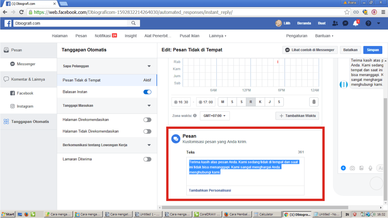Click the infinity extension icon
388x218 pixels.
click(356, 12)
